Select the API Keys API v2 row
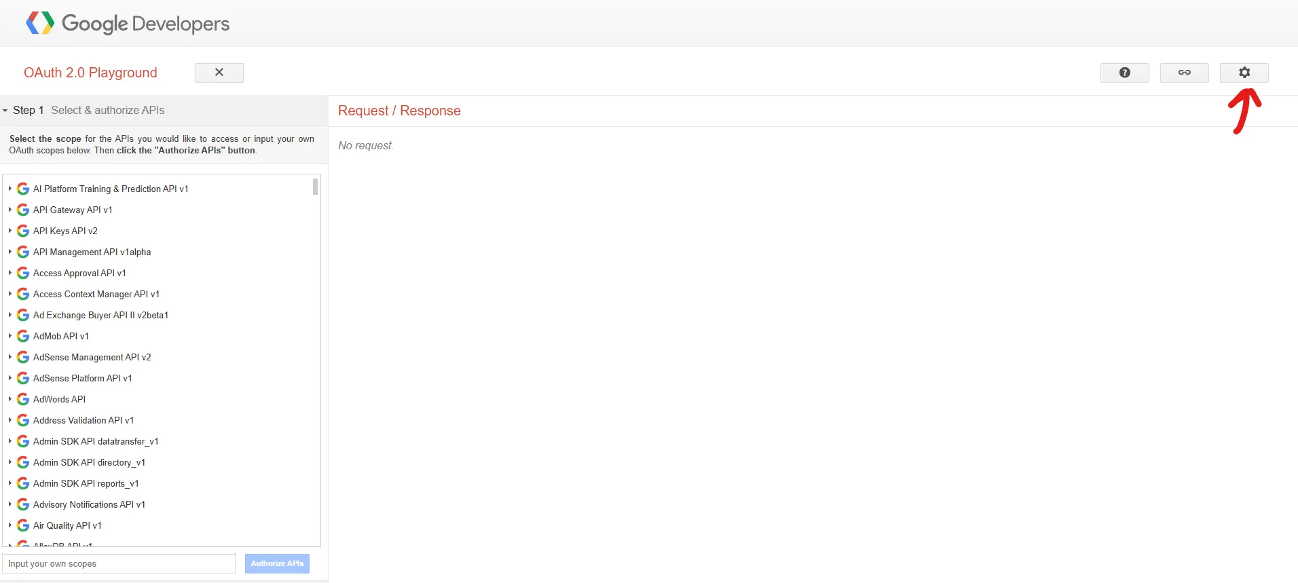 pyautogui.click(x=65, y=231)
